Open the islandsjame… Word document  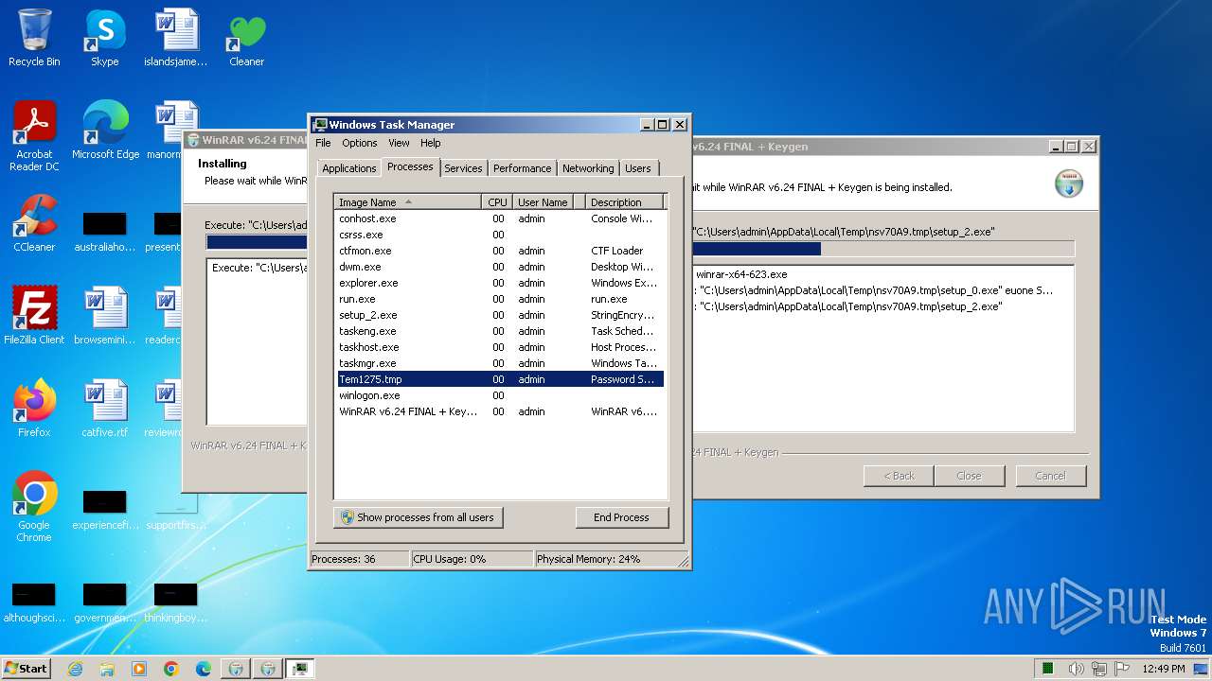(176, 38)
